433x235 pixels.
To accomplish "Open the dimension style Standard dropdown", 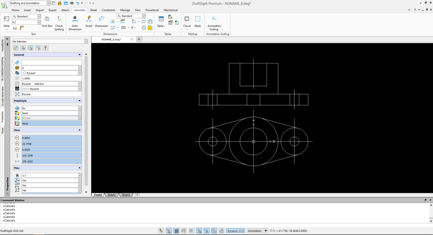I will pyautogui.click(x=143, y=16).
